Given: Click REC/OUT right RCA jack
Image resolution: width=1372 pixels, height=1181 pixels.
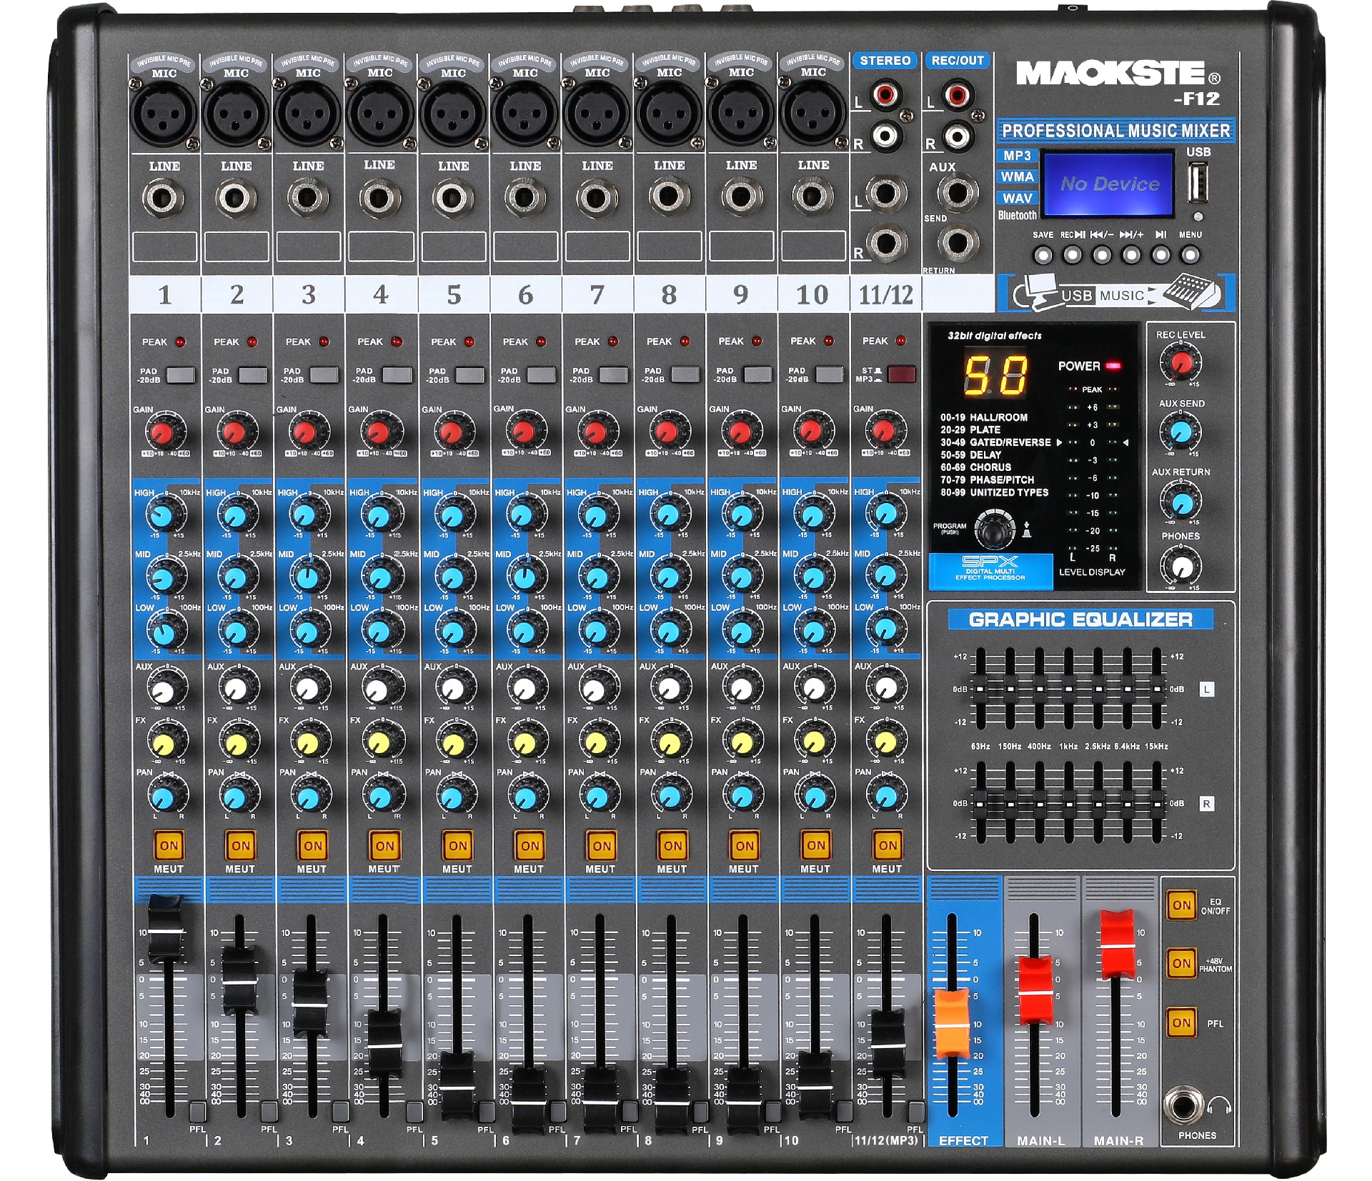Looking at the screenshot, I should click(x=957, y=135).
